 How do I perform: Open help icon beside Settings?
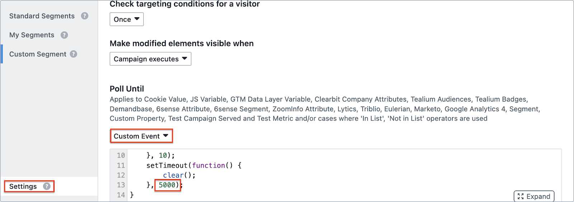pyautogui.click(x=47, y=186)
